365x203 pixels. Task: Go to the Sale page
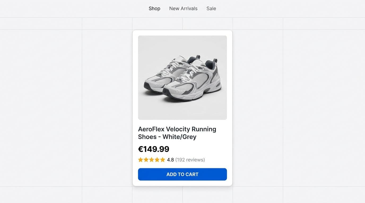[x=211, y=8]
